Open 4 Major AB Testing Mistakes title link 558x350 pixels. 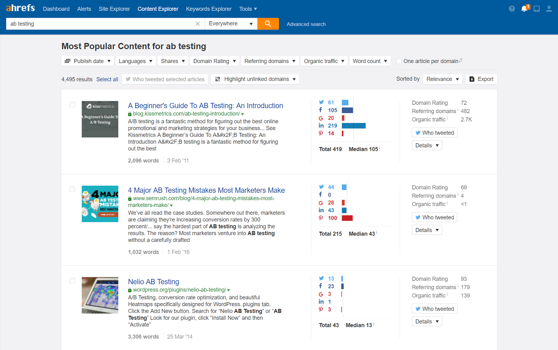(206, 190)
